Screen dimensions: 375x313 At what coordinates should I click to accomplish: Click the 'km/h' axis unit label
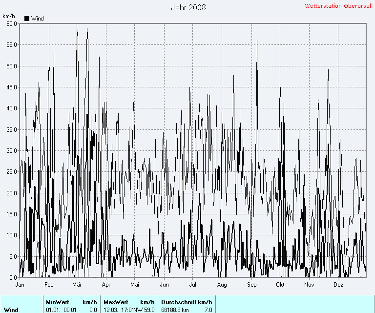(x=9, y=16)
